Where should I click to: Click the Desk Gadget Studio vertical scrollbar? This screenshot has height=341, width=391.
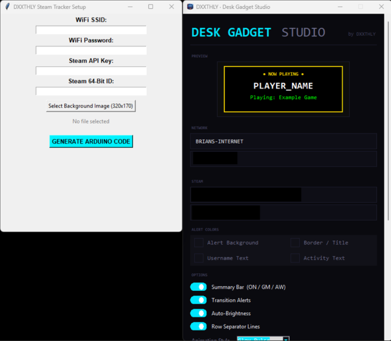coord(388,121)
